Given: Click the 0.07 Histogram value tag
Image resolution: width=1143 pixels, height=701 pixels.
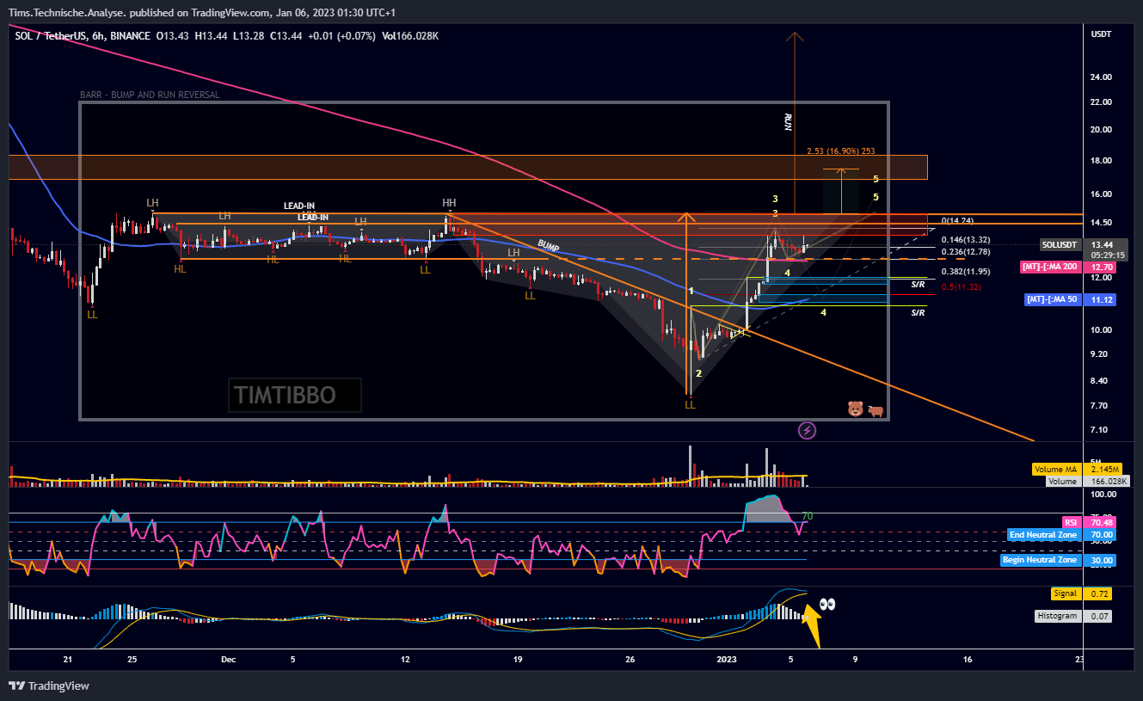Looking at the screenshot, I should coord(1099,616).
